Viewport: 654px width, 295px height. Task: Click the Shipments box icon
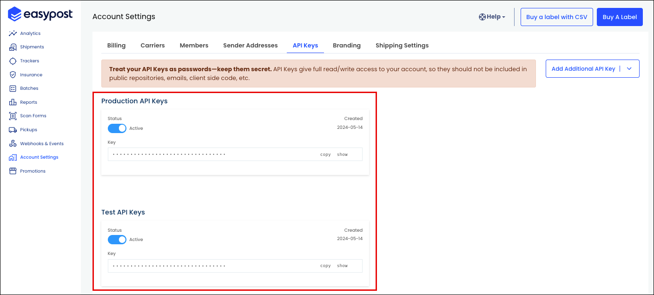coord(13,47)
